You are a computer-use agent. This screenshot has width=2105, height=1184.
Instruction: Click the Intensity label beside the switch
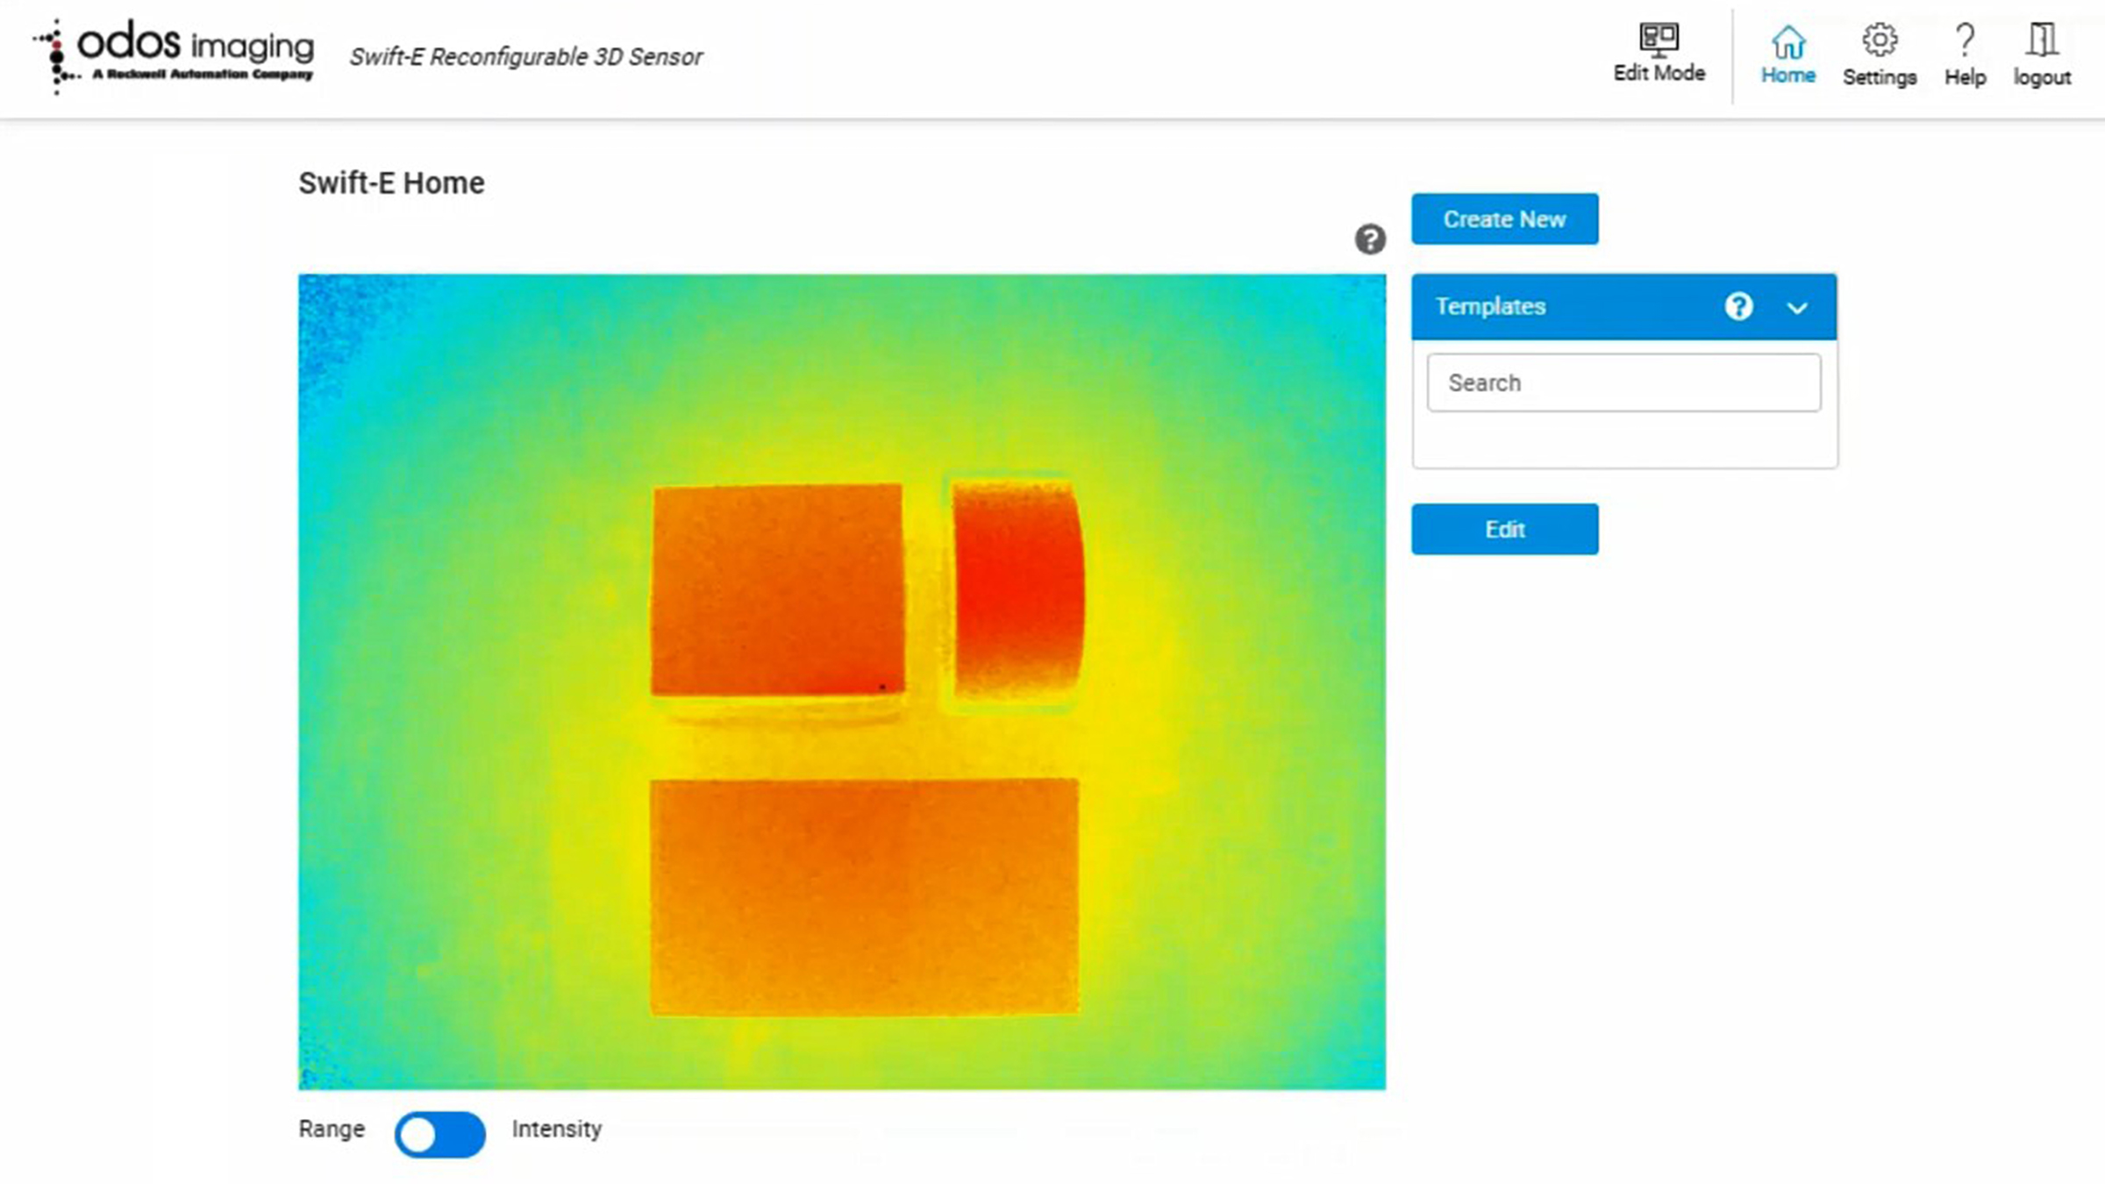pos(557,1129)
